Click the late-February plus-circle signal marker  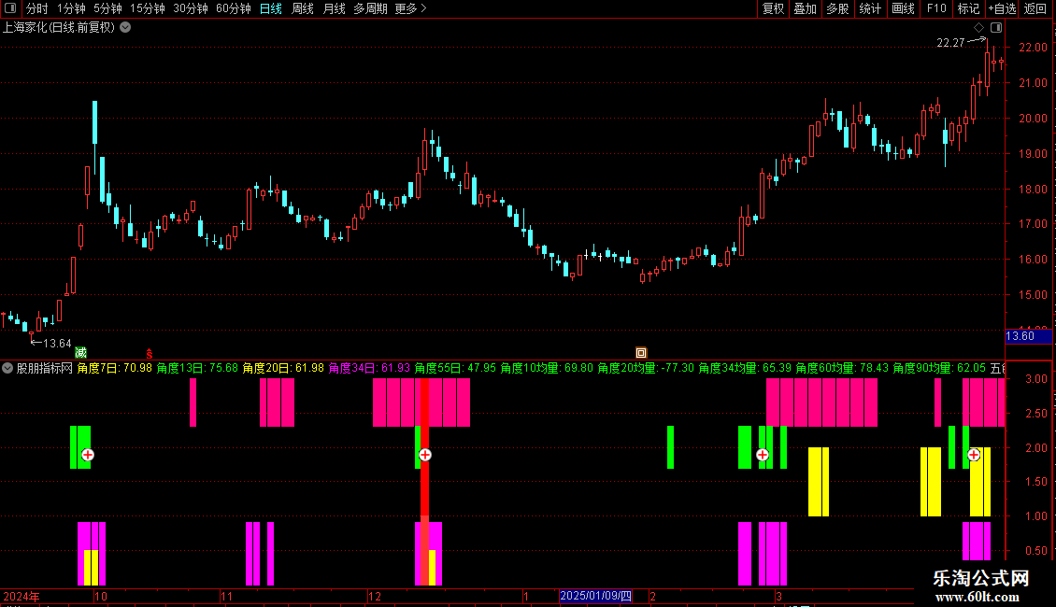[763, 455]
